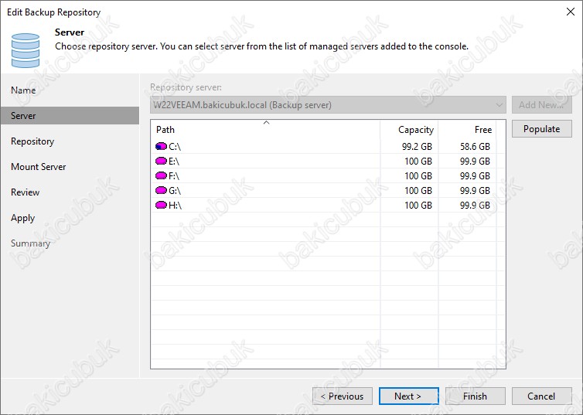The height and width of the screenshot is (415, 583).
Task: Open the Review wizard step
Action: (x=26, y=192)
